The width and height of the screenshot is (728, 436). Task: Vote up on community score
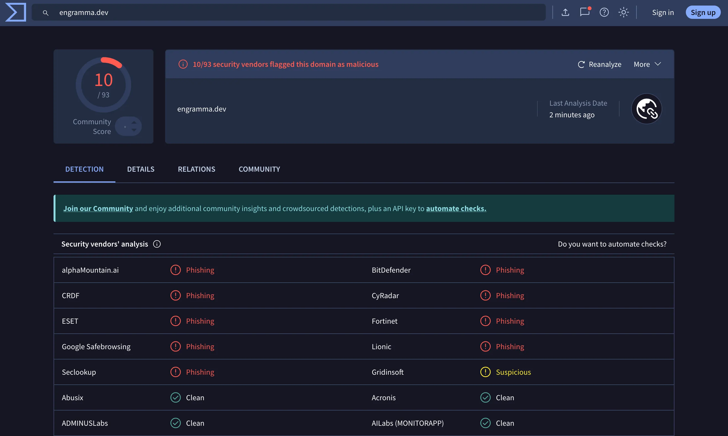coord(134,123)
